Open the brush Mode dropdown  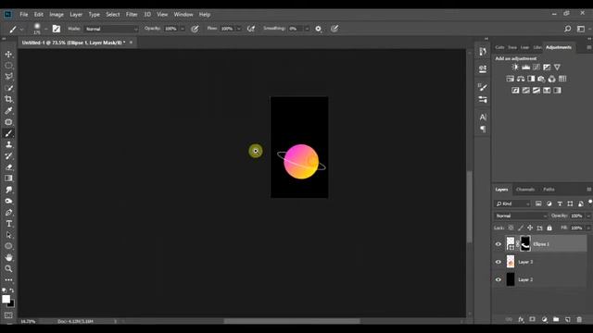(x=111, y=29)
